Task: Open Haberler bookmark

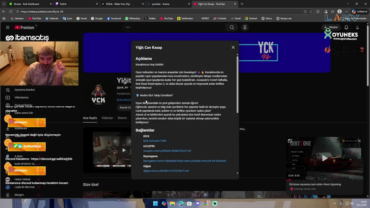Action: [51, 18]
